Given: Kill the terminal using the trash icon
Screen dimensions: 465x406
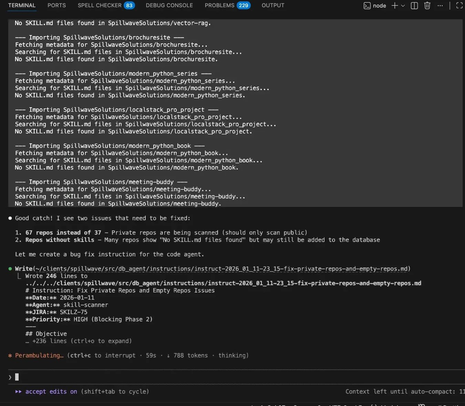Looking at the screenshot, I should click(x=427, y=6).
